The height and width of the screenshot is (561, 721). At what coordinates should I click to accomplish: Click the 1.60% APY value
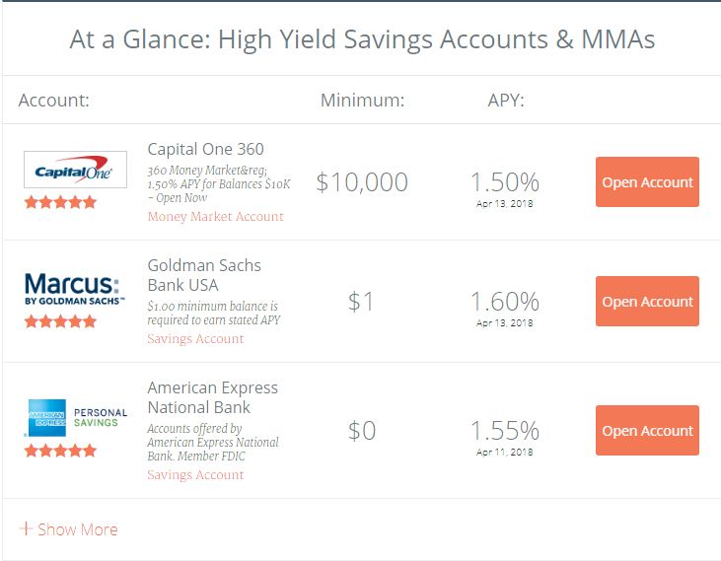pyautogui.click(x=505, y=302)
